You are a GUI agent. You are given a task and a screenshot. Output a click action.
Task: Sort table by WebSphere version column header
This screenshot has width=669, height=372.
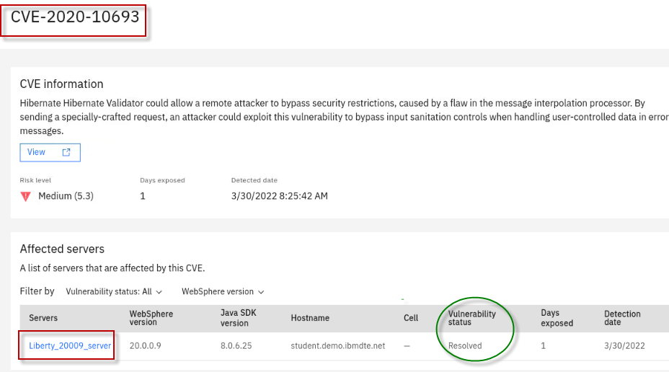click(151, 318)
